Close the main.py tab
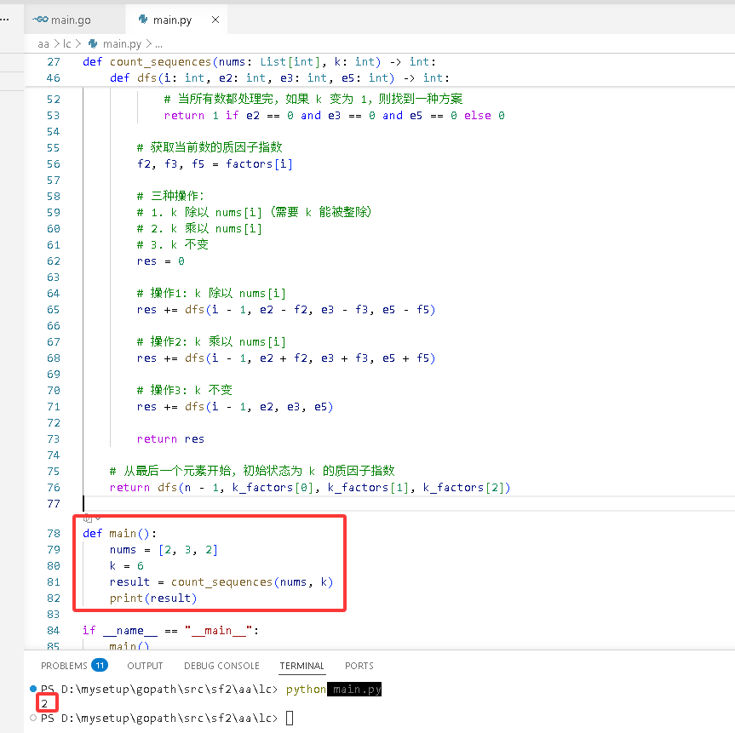 pos(215,20)
